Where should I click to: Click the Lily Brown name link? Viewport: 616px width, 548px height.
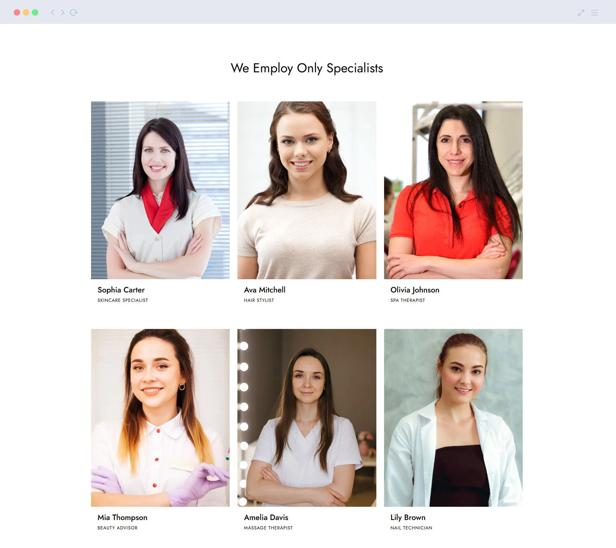(x=408, y=518)
